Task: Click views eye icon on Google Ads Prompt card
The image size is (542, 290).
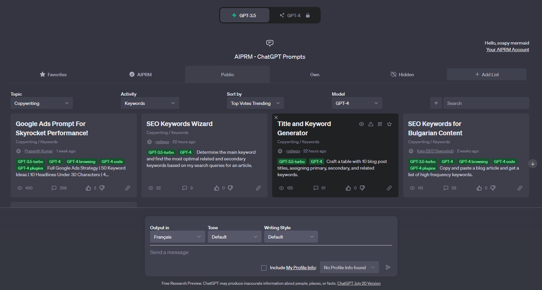Action: (x=20, y=188)
